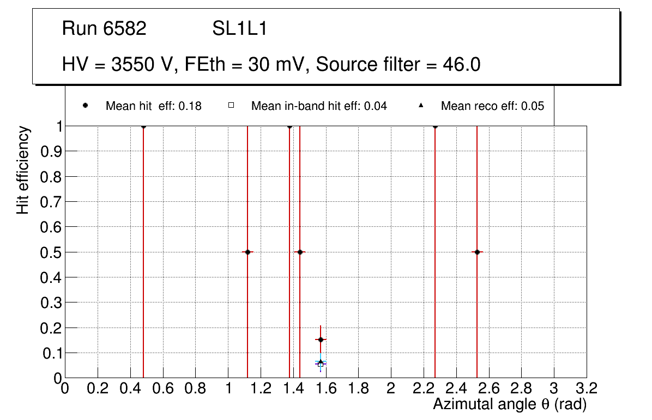652x420 pixels.
Task: Click the top data point near 0.48 rad
Action: 143,126
